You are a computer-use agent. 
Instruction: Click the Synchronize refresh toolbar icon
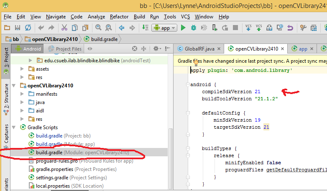click(28, 28)
